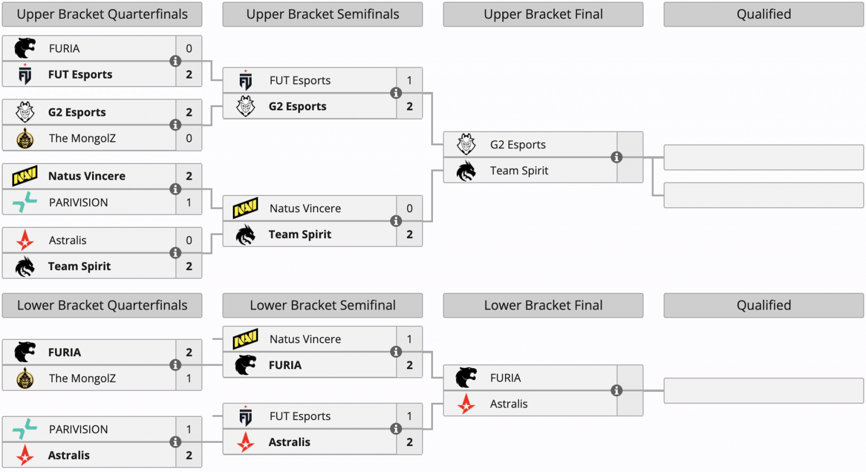Click info icon for G2 Esports vs The MongolZ

[175, 125]
